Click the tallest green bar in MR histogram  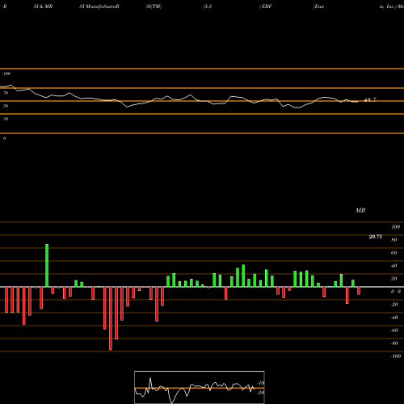pos(47,265)
